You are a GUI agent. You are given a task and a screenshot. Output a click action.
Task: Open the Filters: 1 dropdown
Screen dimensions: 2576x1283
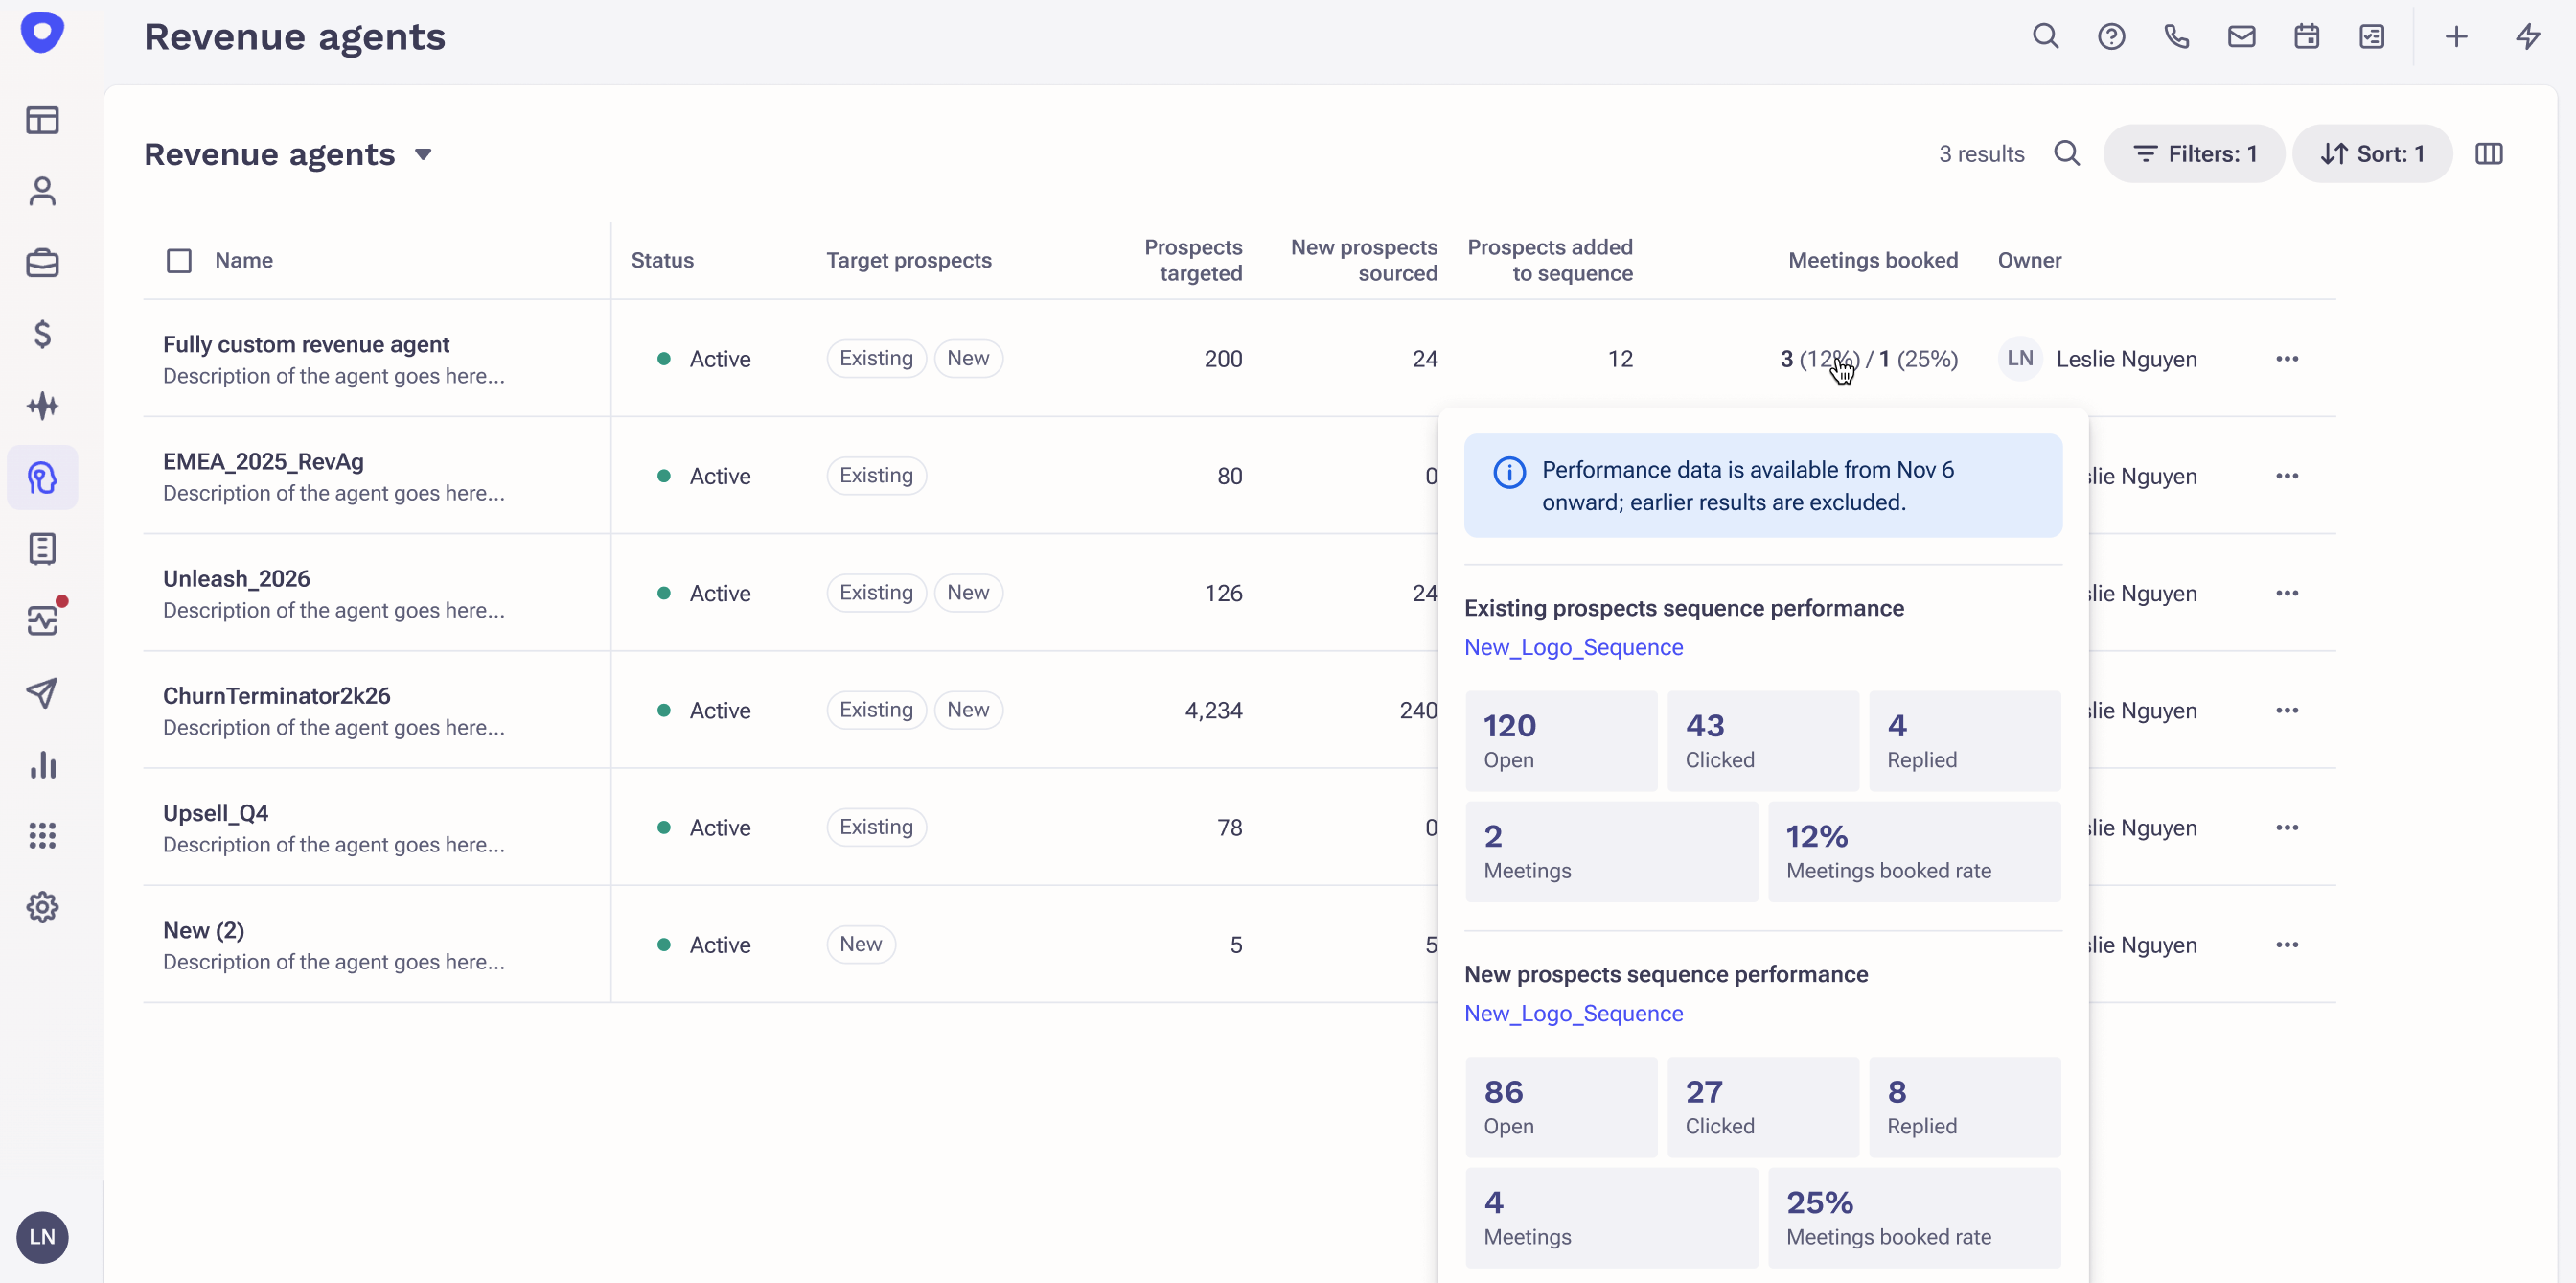pyautogui.click(x=2194, y=154)
